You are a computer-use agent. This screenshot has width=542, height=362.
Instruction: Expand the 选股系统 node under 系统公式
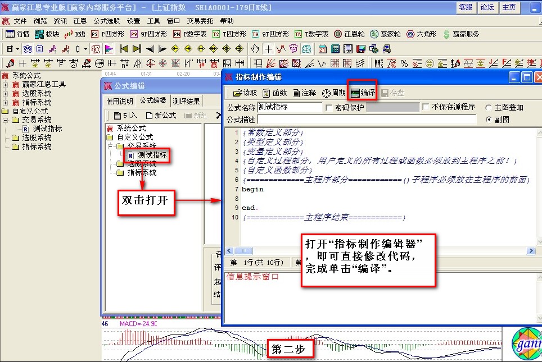(x=6, y=94)
